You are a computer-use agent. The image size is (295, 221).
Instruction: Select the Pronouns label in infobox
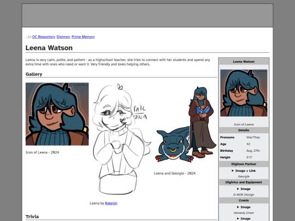(227, 138)
